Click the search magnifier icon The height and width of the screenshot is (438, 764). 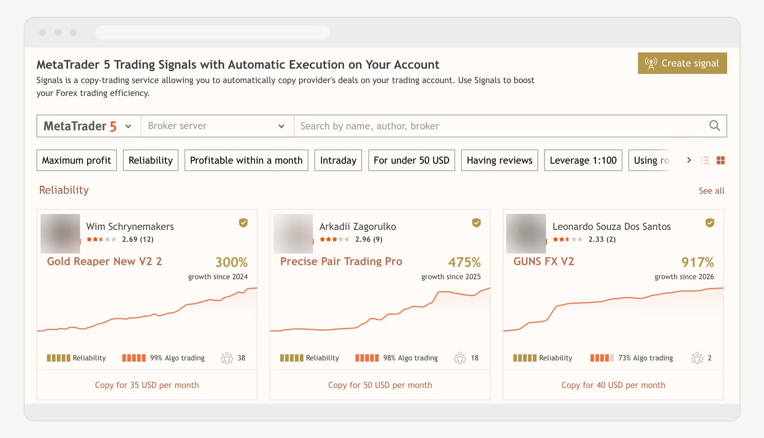coord(715,126)
